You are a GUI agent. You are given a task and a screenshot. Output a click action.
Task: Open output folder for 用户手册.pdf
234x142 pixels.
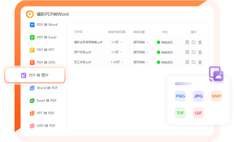click(193, 52)
